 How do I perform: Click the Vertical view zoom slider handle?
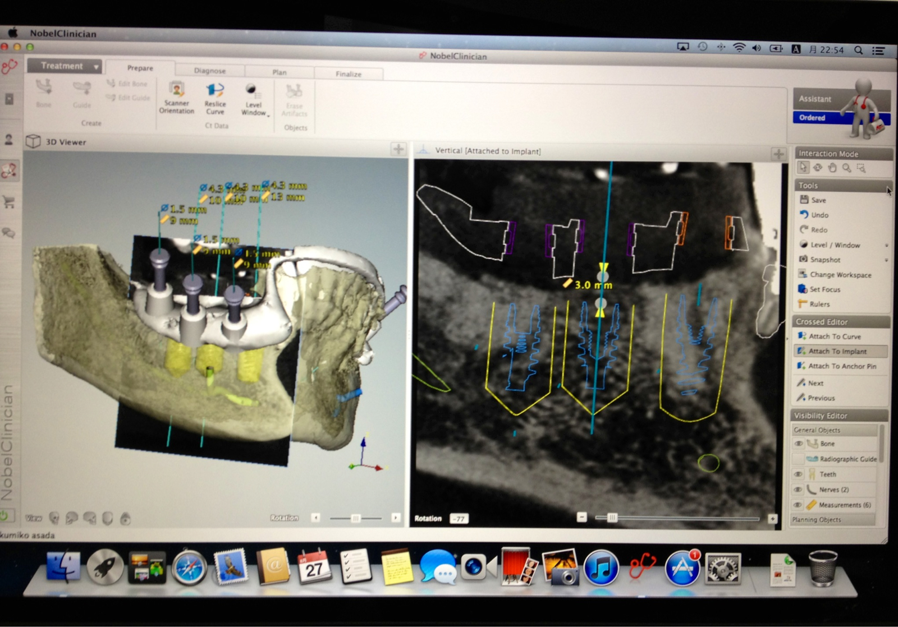pyautogui.click(x=612, y=518)
